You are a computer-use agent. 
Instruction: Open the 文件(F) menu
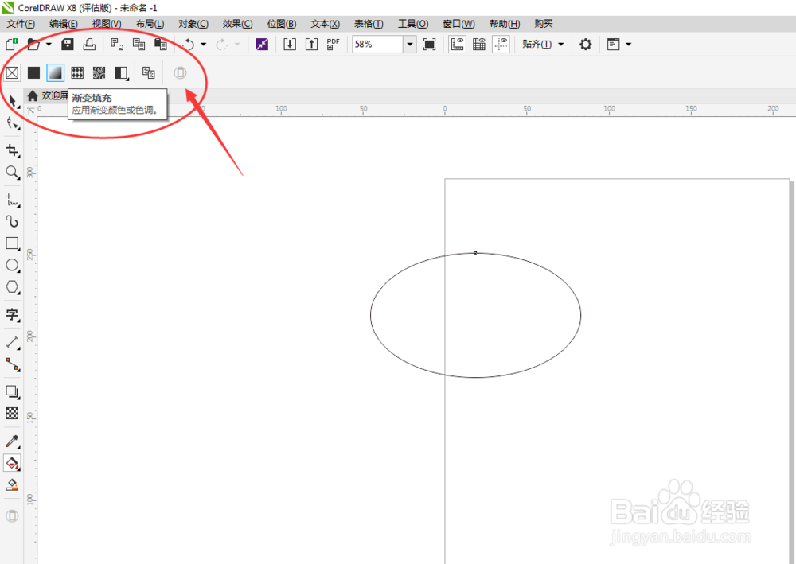21,24
